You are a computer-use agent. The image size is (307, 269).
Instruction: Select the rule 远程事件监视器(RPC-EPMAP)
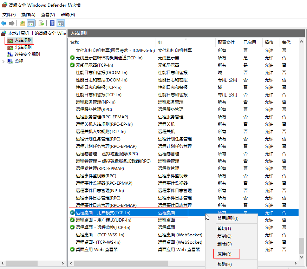tap(104, 183)
